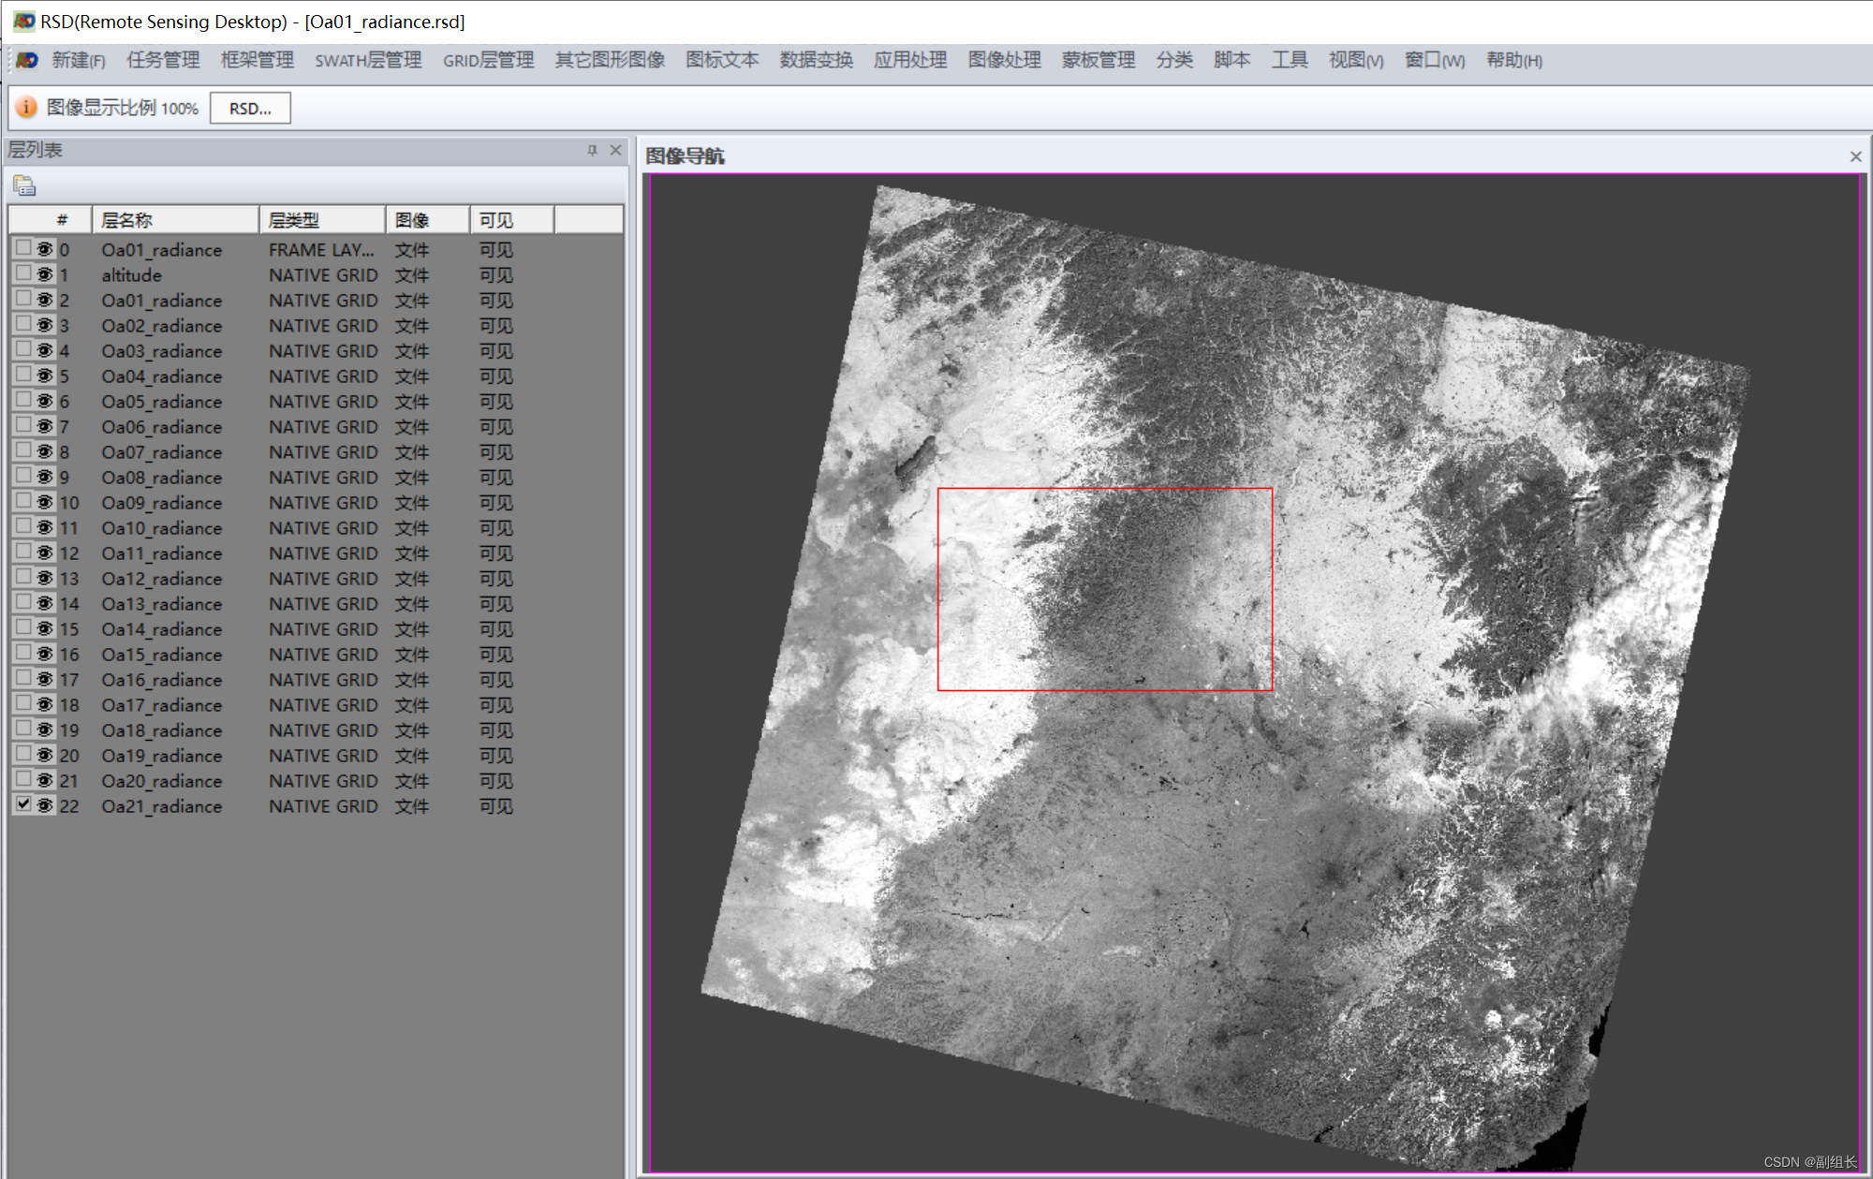Click the info icon beside image scale
Screen dimensions: 1873x1179
coord(26,108)
